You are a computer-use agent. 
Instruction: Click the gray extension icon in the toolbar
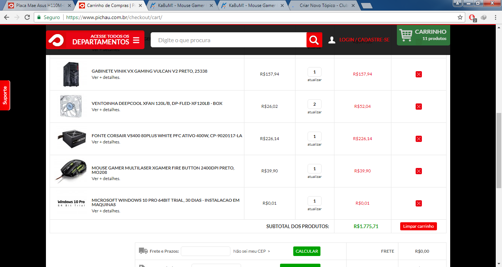coord(484,17)
